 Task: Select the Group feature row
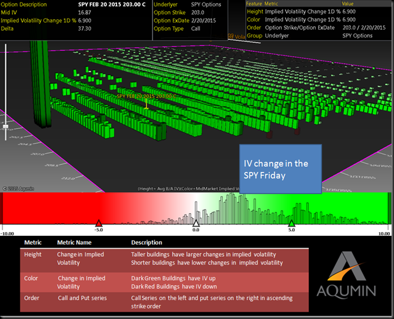318,36
